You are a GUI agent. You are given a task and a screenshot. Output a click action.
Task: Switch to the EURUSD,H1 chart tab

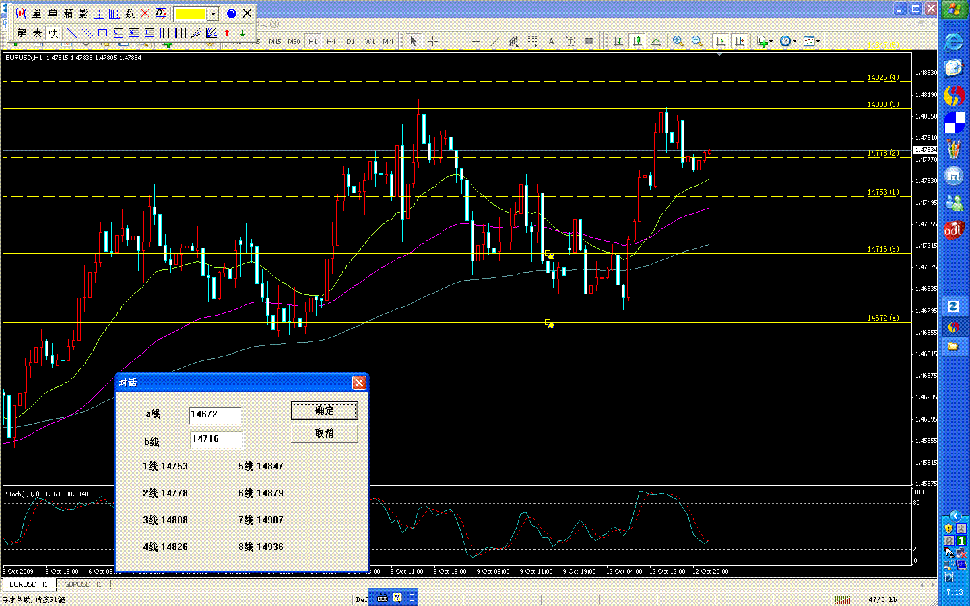(28, 584)
